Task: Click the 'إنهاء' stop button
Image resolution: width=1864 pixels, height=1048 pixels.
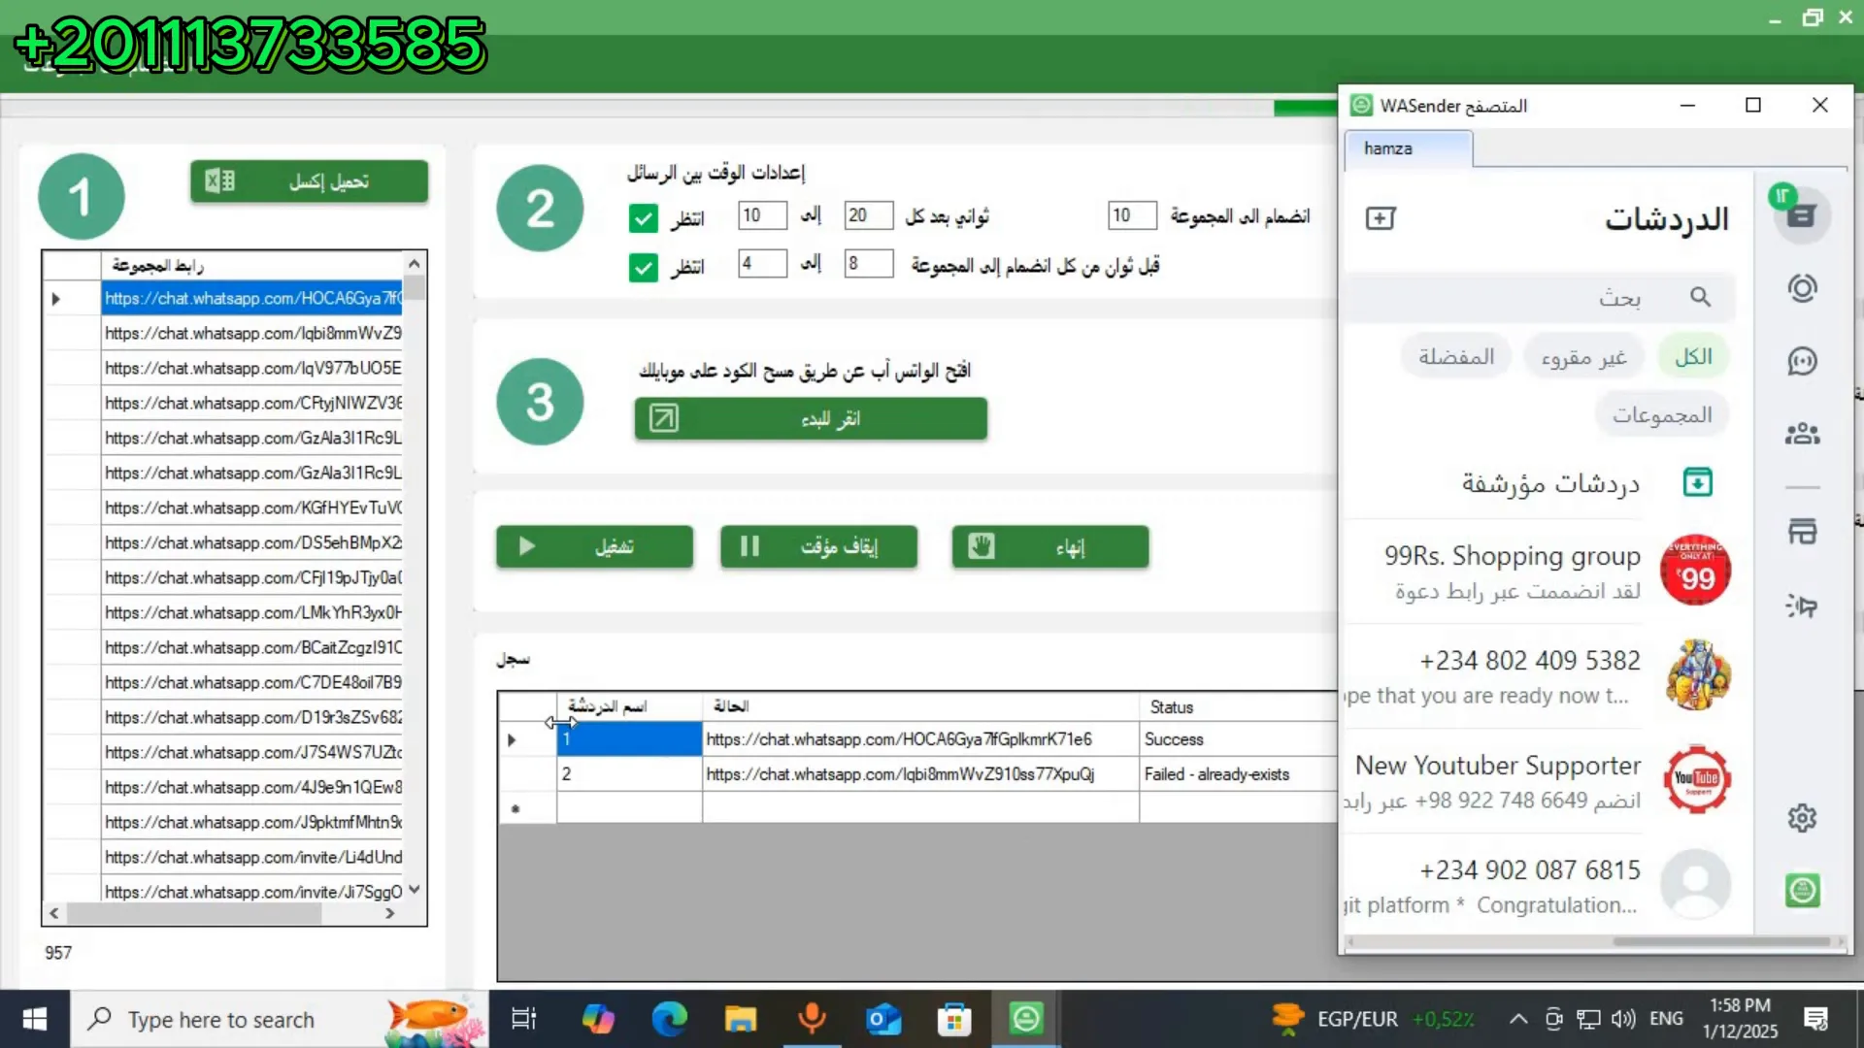Action: coord(1050,546)
